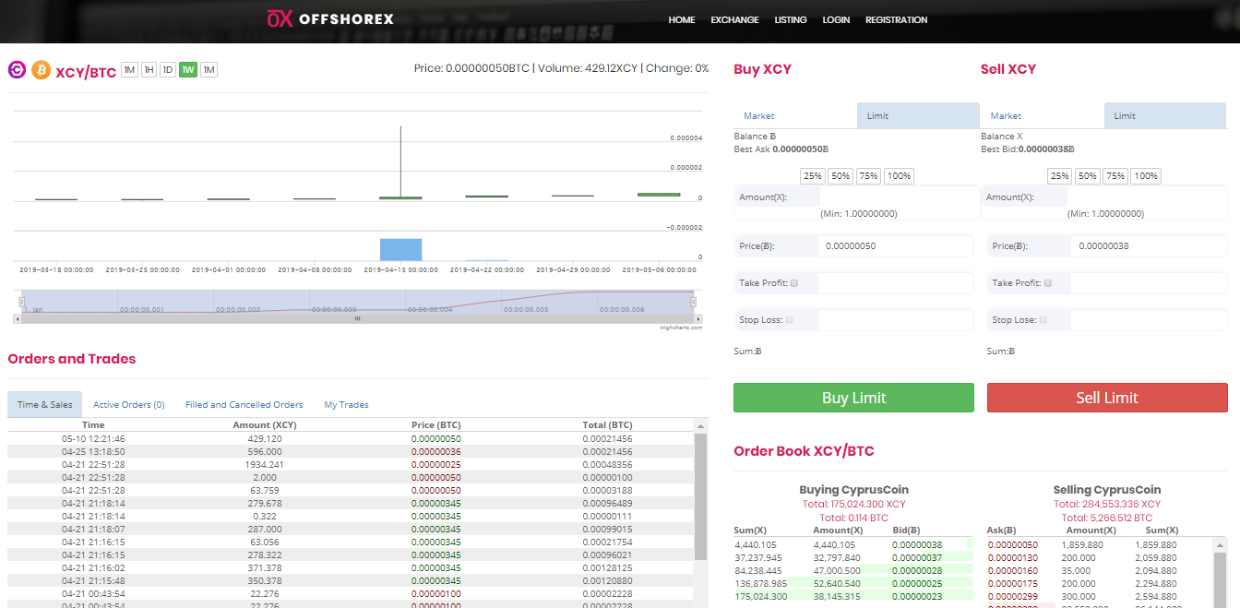This screenshot has height=608, width=1240.
Task: Open the EXCHANGE page from the top navigation
Action: tap(734, 20)
